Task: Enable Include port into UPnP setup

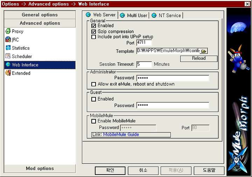Action: pyautogui.click(x=93, y=37)
